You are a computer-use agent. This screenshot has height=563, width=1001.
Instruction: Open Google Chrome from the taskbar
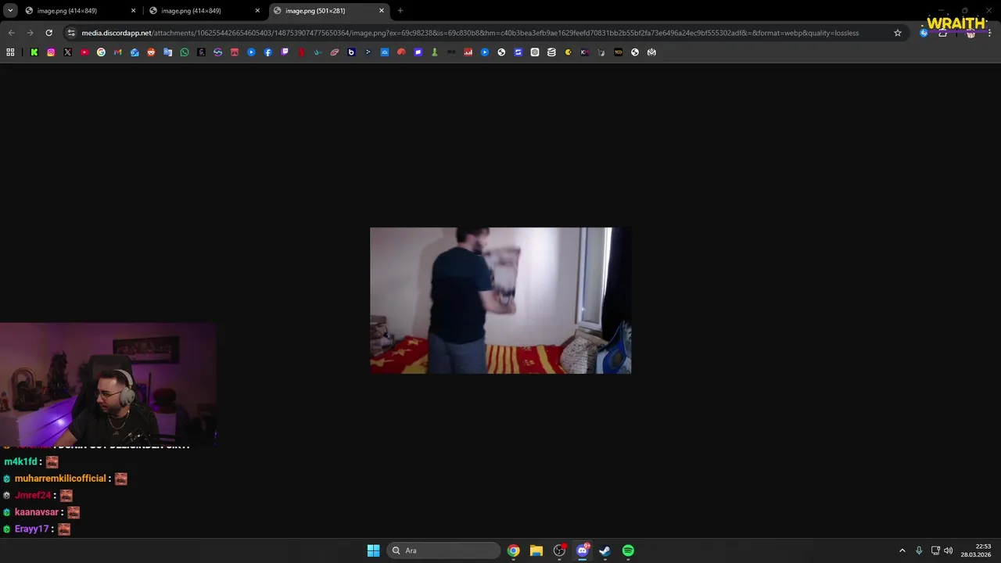point(513,550)
